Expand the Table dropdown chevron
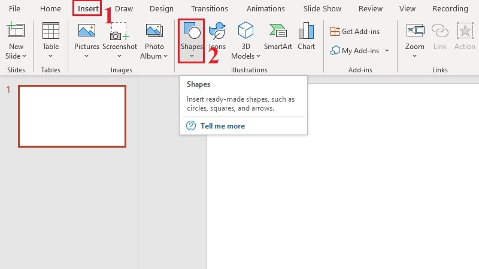The width and height of the screenshot is (479, 269). coord(50,56)
